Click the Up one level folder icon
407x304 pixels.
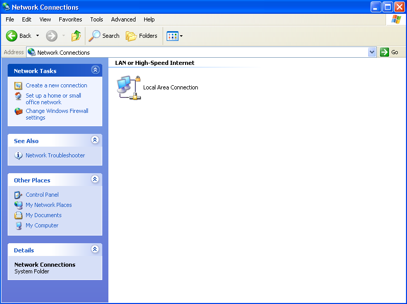76,36
